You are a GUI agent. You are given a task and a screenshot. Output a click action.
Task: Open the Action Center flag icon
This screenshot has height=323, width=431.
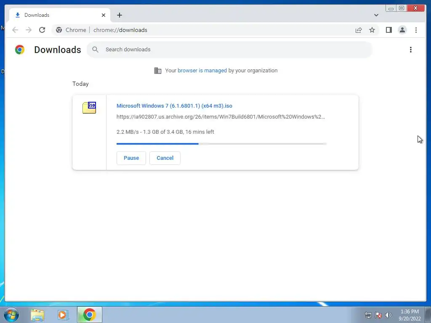click(378, 315)
